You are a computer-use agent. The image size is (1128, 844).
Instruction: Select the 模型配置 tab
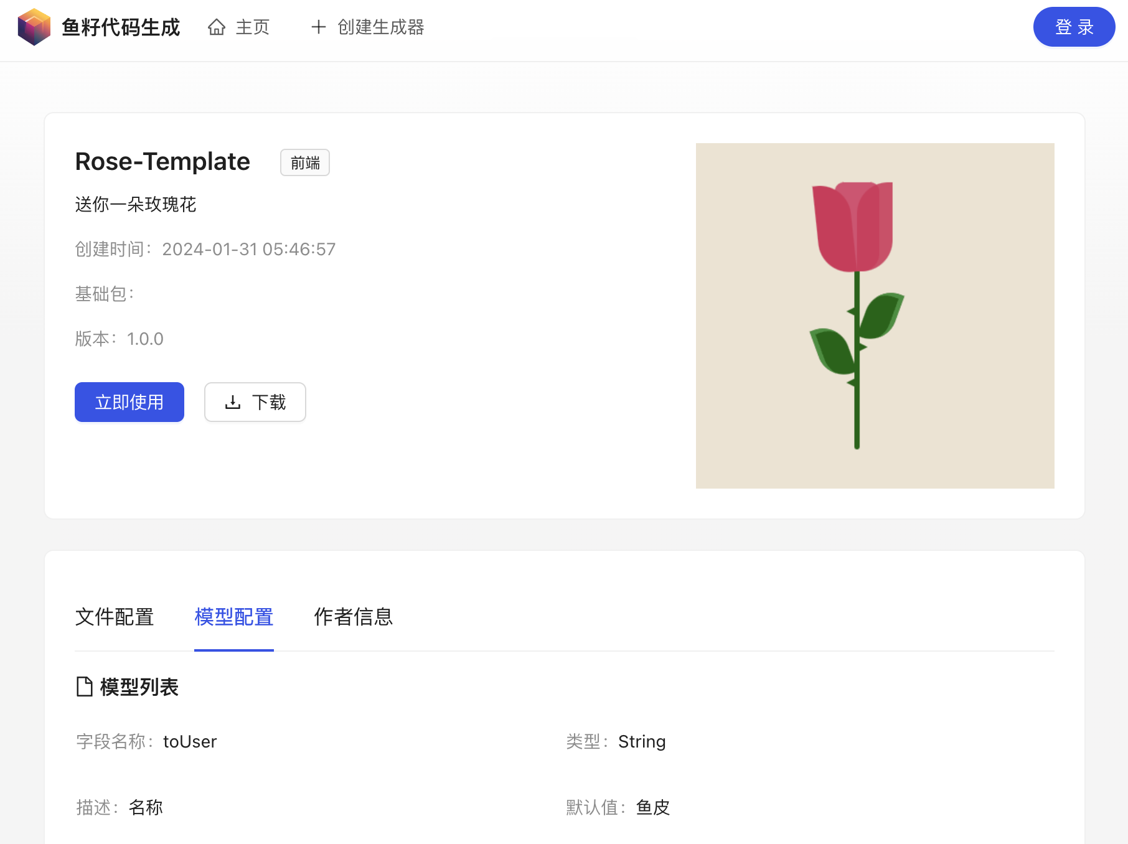pyautogui.click(x=233, y=617)
